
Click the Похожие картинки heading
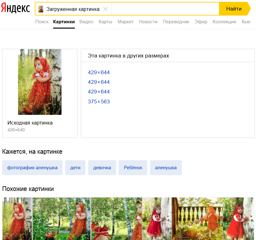point(28,189)
